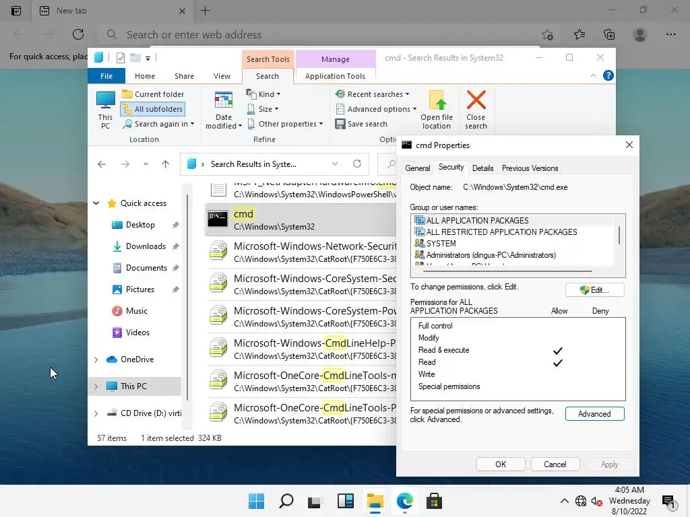
Task: Select the cmd search result icon
Action: (x=218, y=219)
